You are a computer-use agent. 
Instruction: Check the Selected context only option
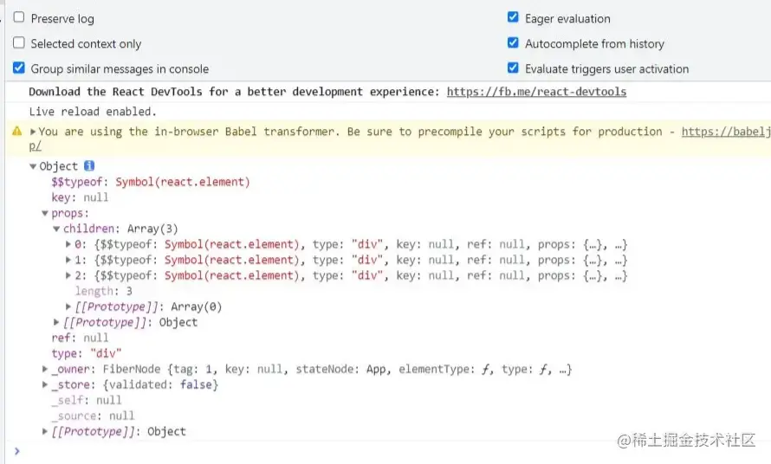[x=19, y=42]
